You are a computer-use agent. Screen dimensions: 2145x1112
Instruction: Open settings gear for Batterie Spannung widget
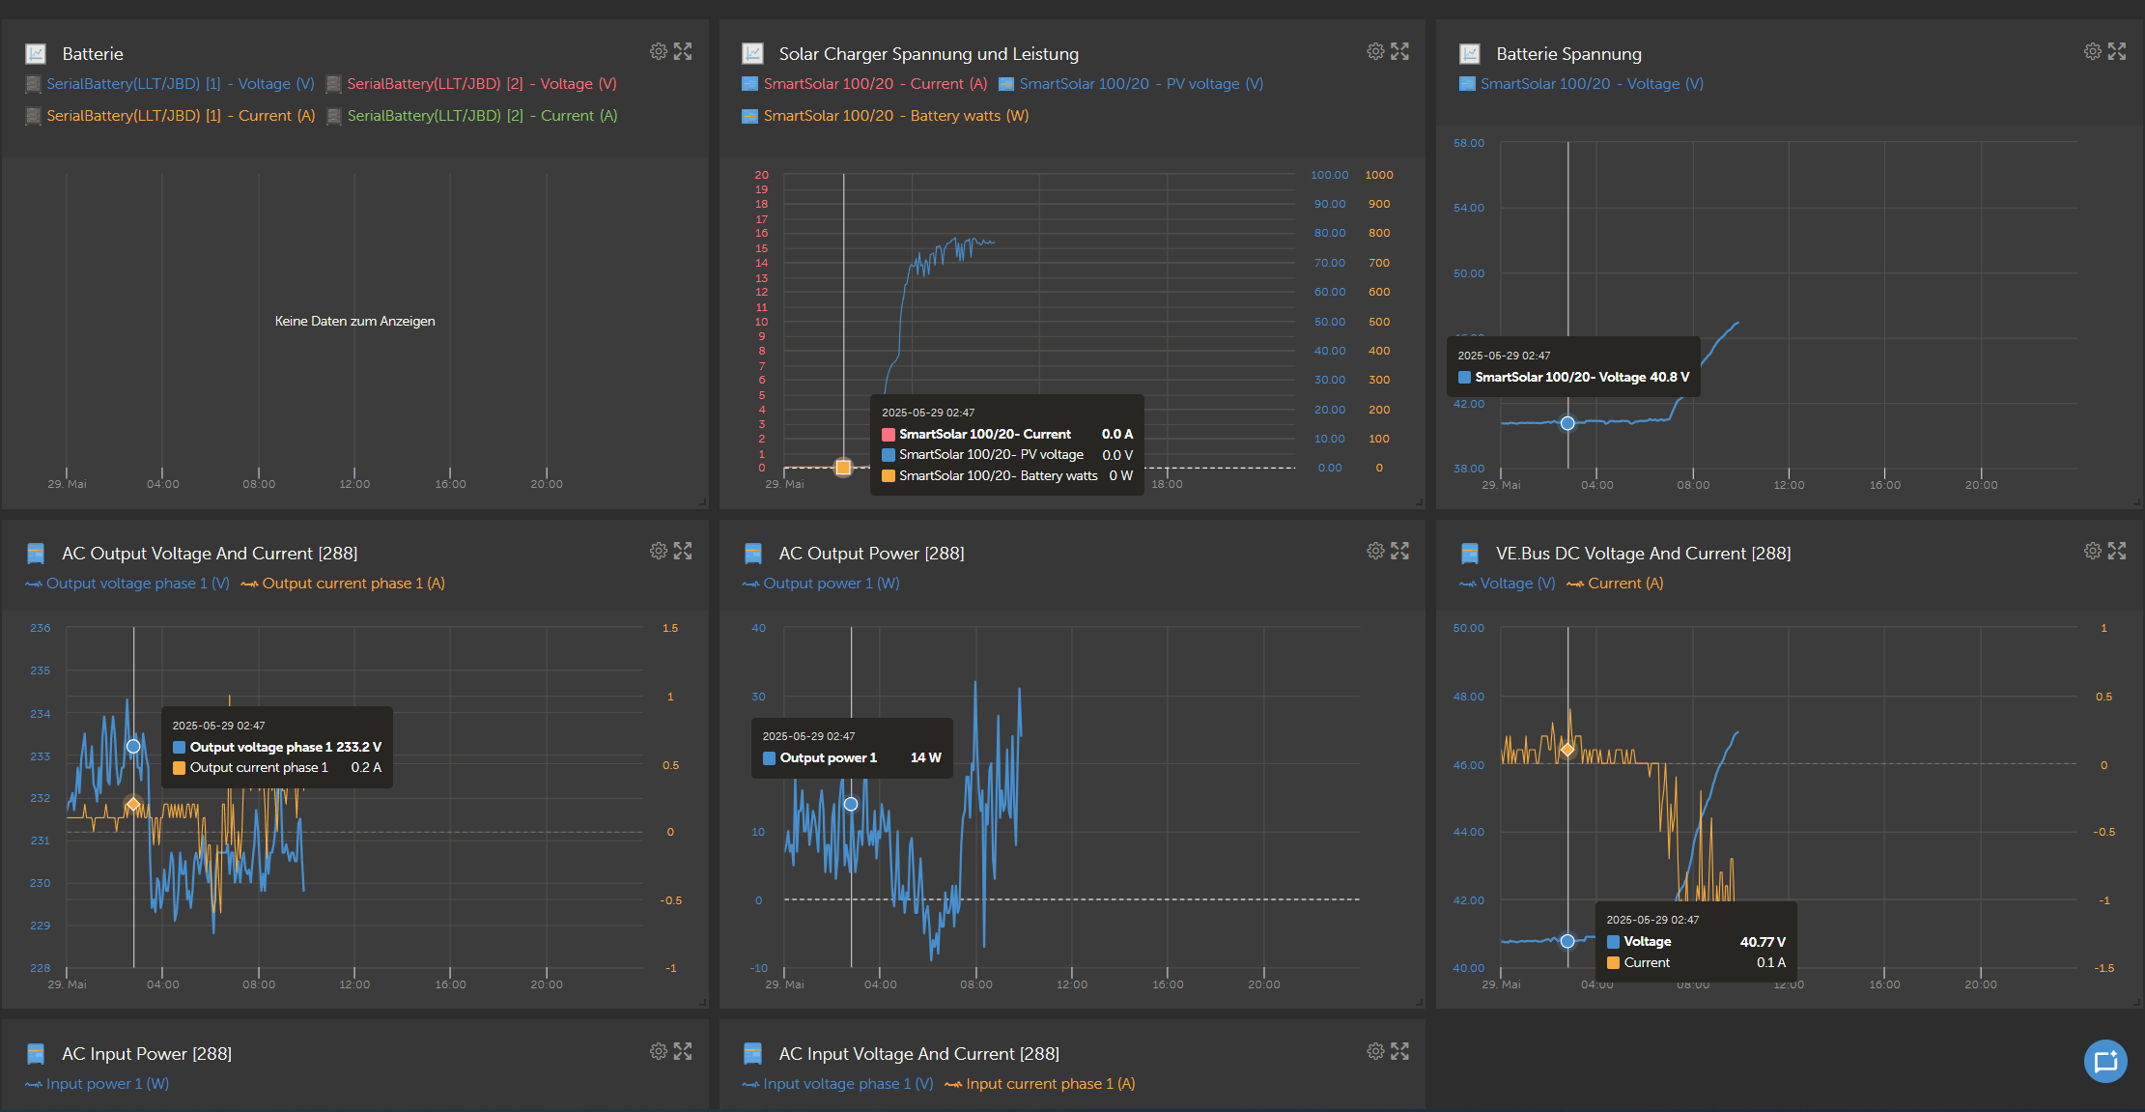click(x=2092, y=51)
